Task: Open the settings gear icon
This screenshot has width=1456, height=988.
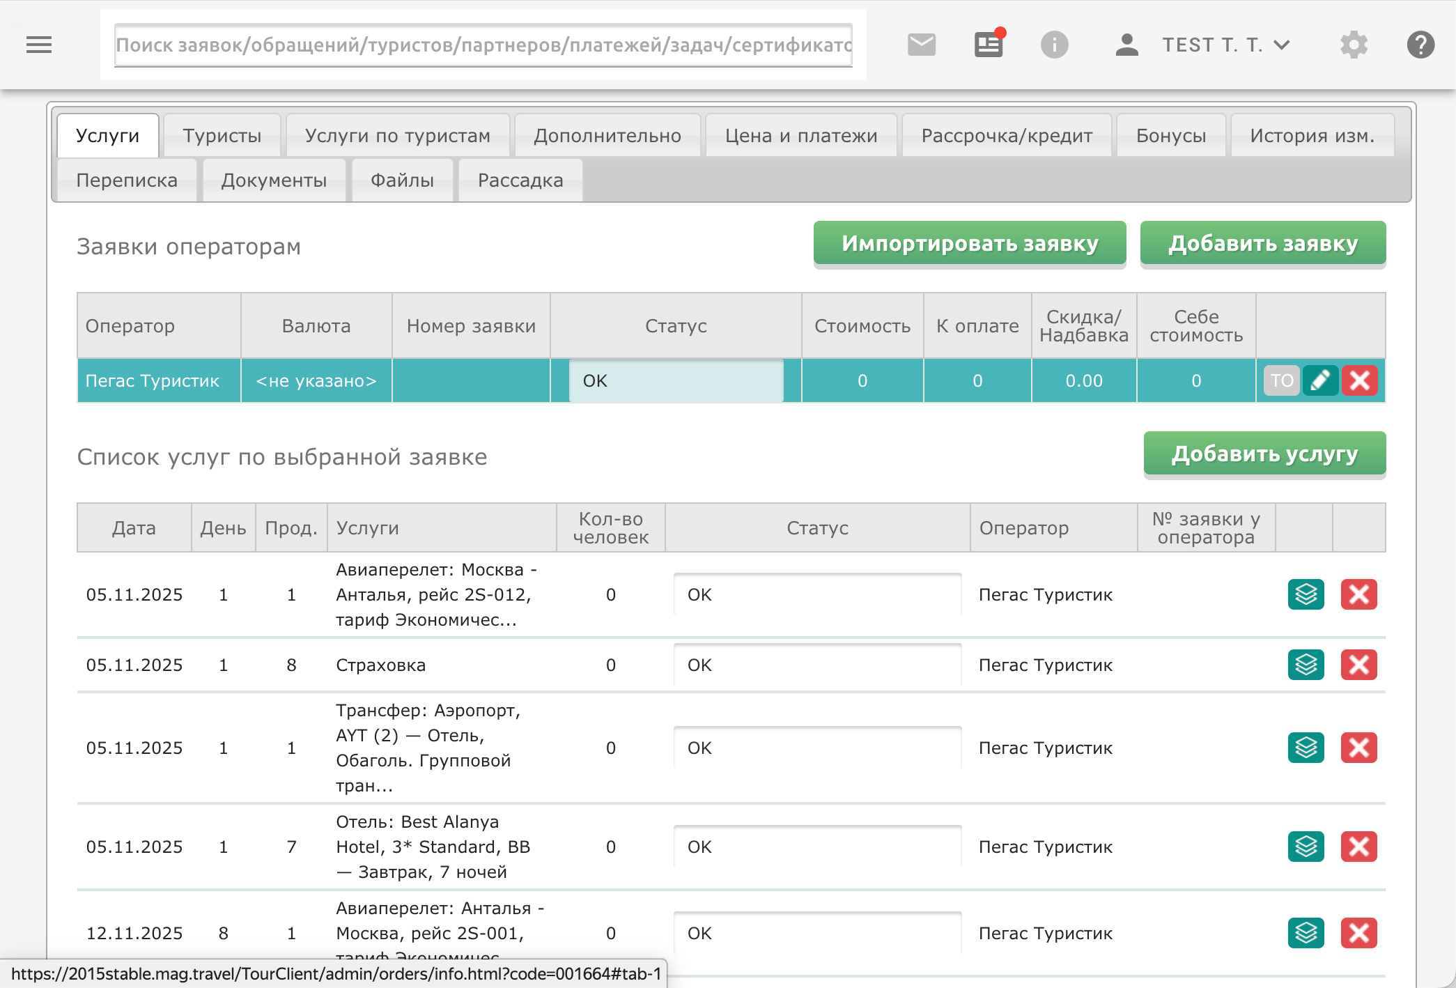Action: coord(1354,45)
